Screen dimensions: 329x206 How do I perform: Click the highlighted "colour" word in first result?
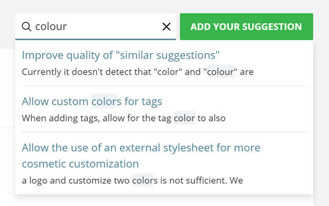220,72
